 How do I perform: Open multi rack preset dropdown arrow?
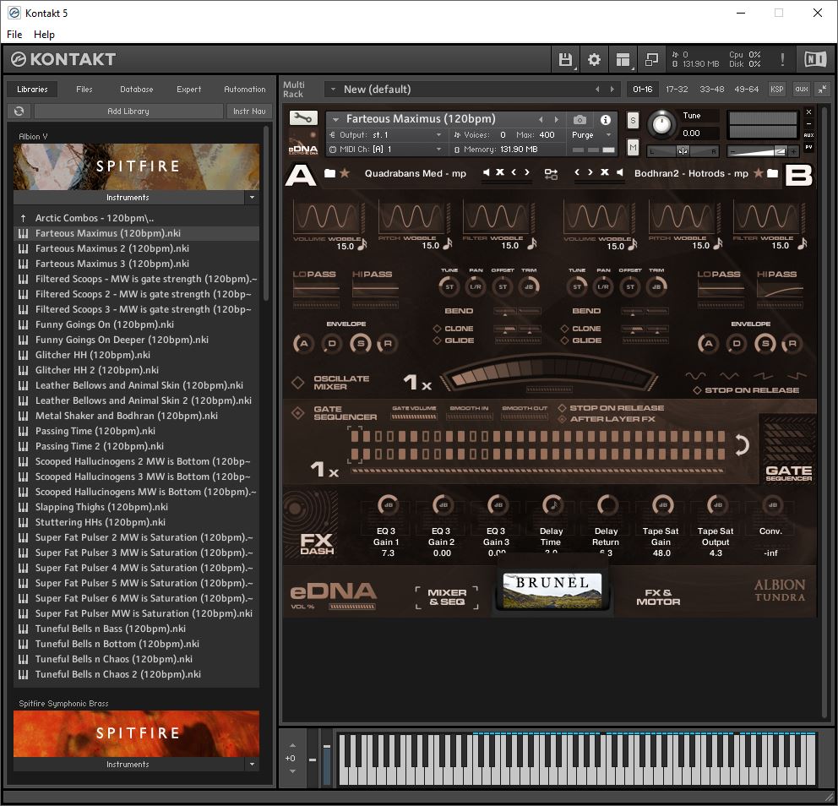pos(333,90)
